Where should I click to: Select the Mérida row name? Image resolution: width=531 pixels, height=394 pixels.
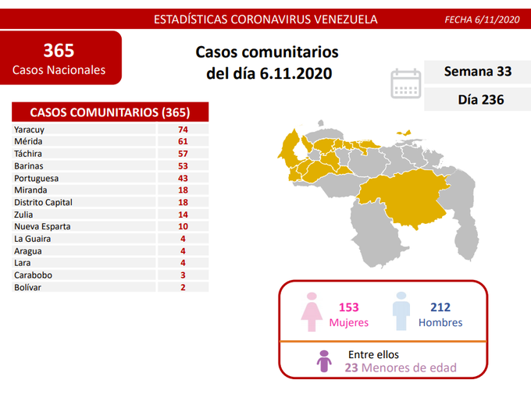[28, 141]
